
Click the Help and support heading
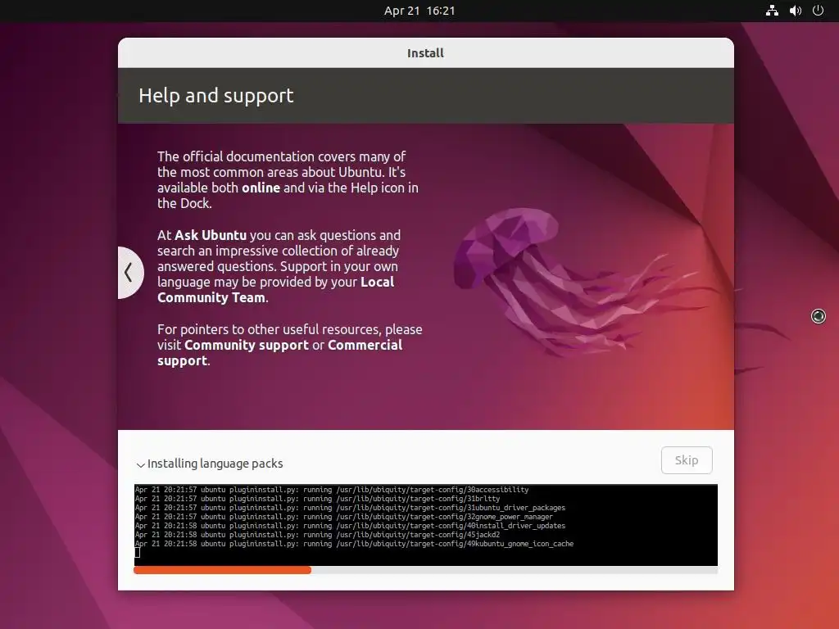coord(216,96)
